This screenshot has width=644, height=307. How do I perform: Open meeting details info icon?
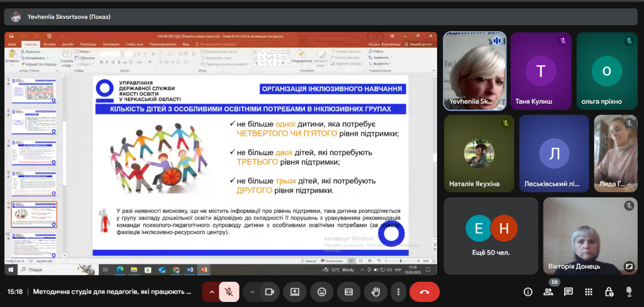(528, 292)
